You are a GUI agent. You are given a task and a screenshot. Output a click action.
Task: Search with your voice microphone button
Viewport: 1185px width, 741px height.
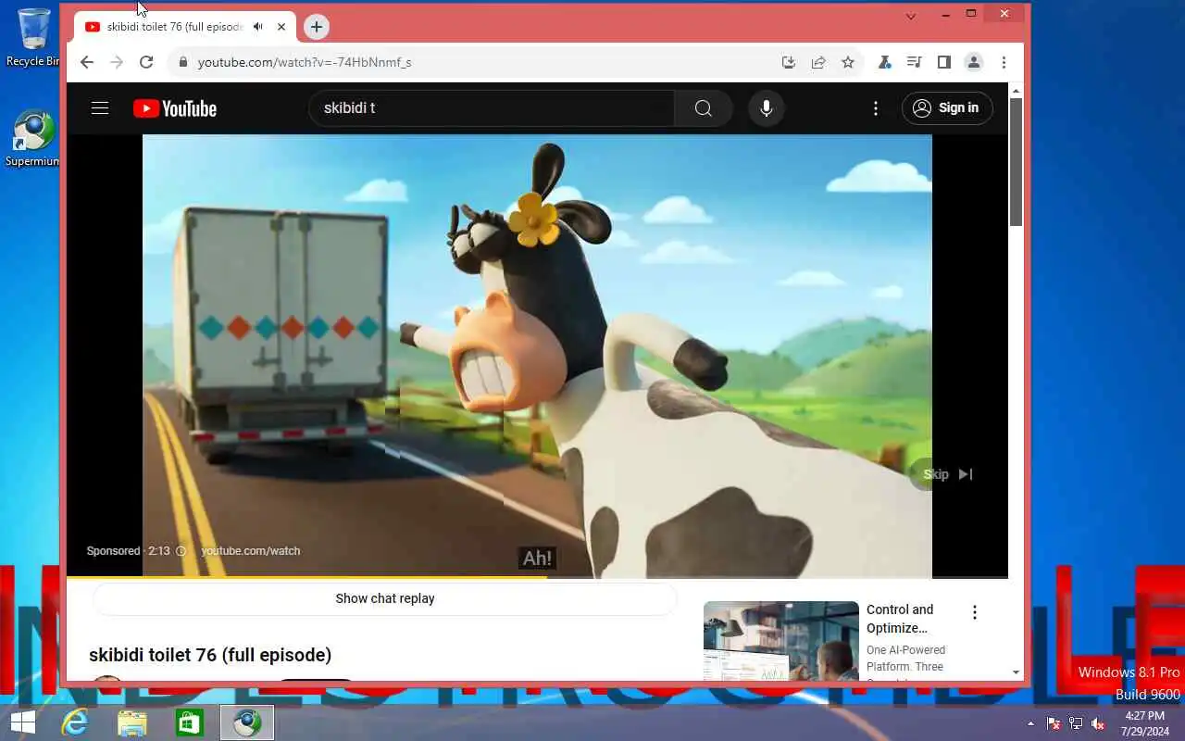(x=767, y=108)
